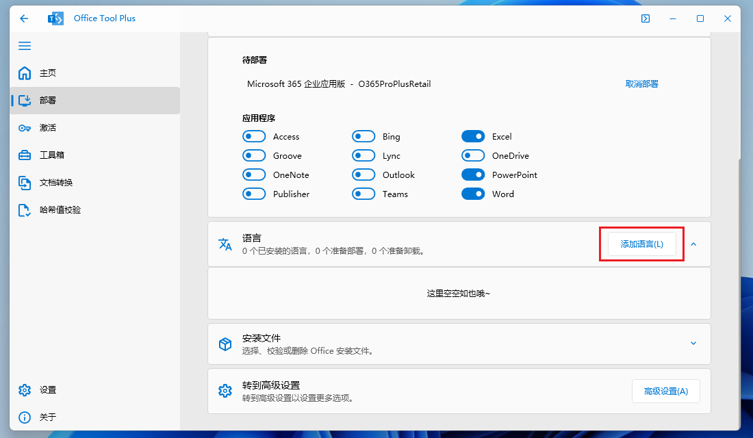753x438 pixels.
Task: Enable the Publisher toggle
Action: [x=254, y=194]
